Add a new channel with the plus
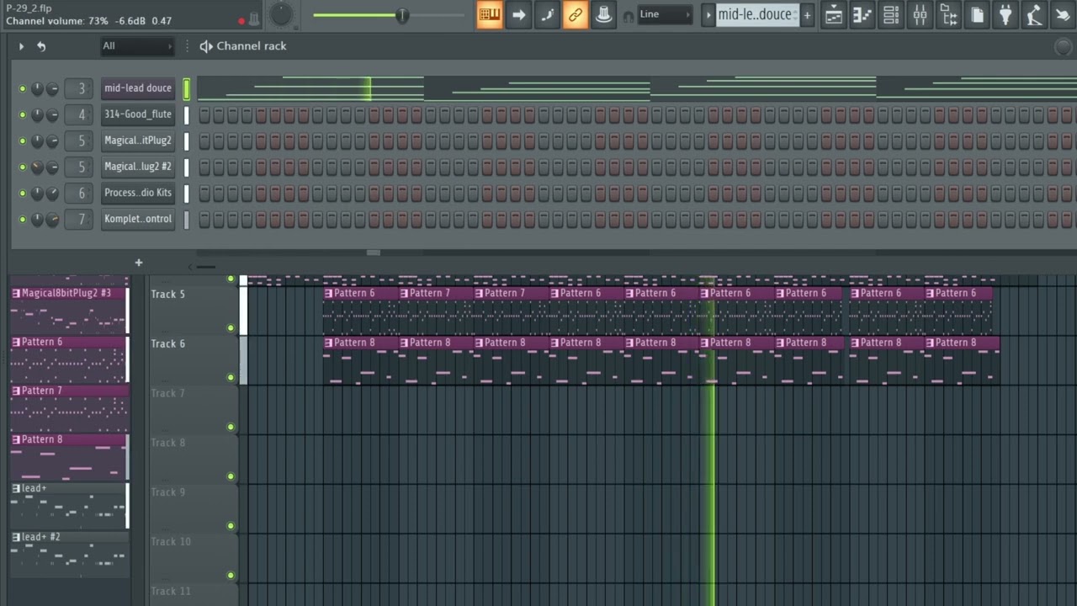The width and height of the screenshot is (1077, 606). (139, 263)
